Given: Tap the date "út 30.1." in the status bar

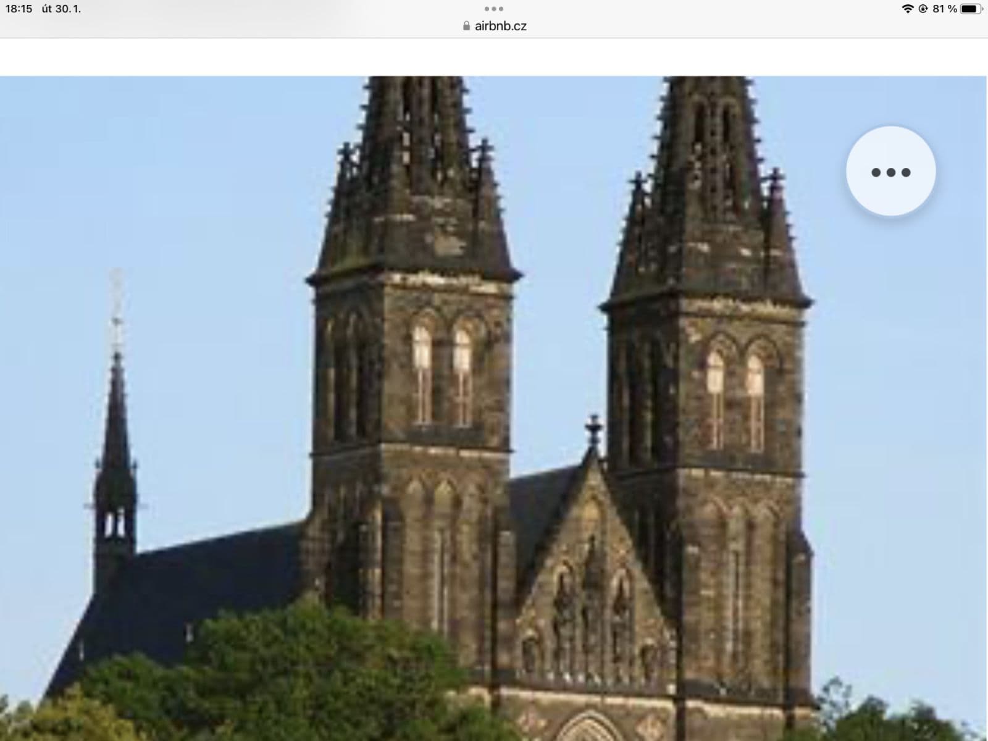Looking at the screenshot, I should tap(61, 9).
